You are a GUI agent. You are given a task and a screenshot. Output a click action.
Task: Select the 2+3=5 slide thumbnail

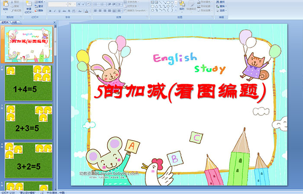tap(28, 122)
